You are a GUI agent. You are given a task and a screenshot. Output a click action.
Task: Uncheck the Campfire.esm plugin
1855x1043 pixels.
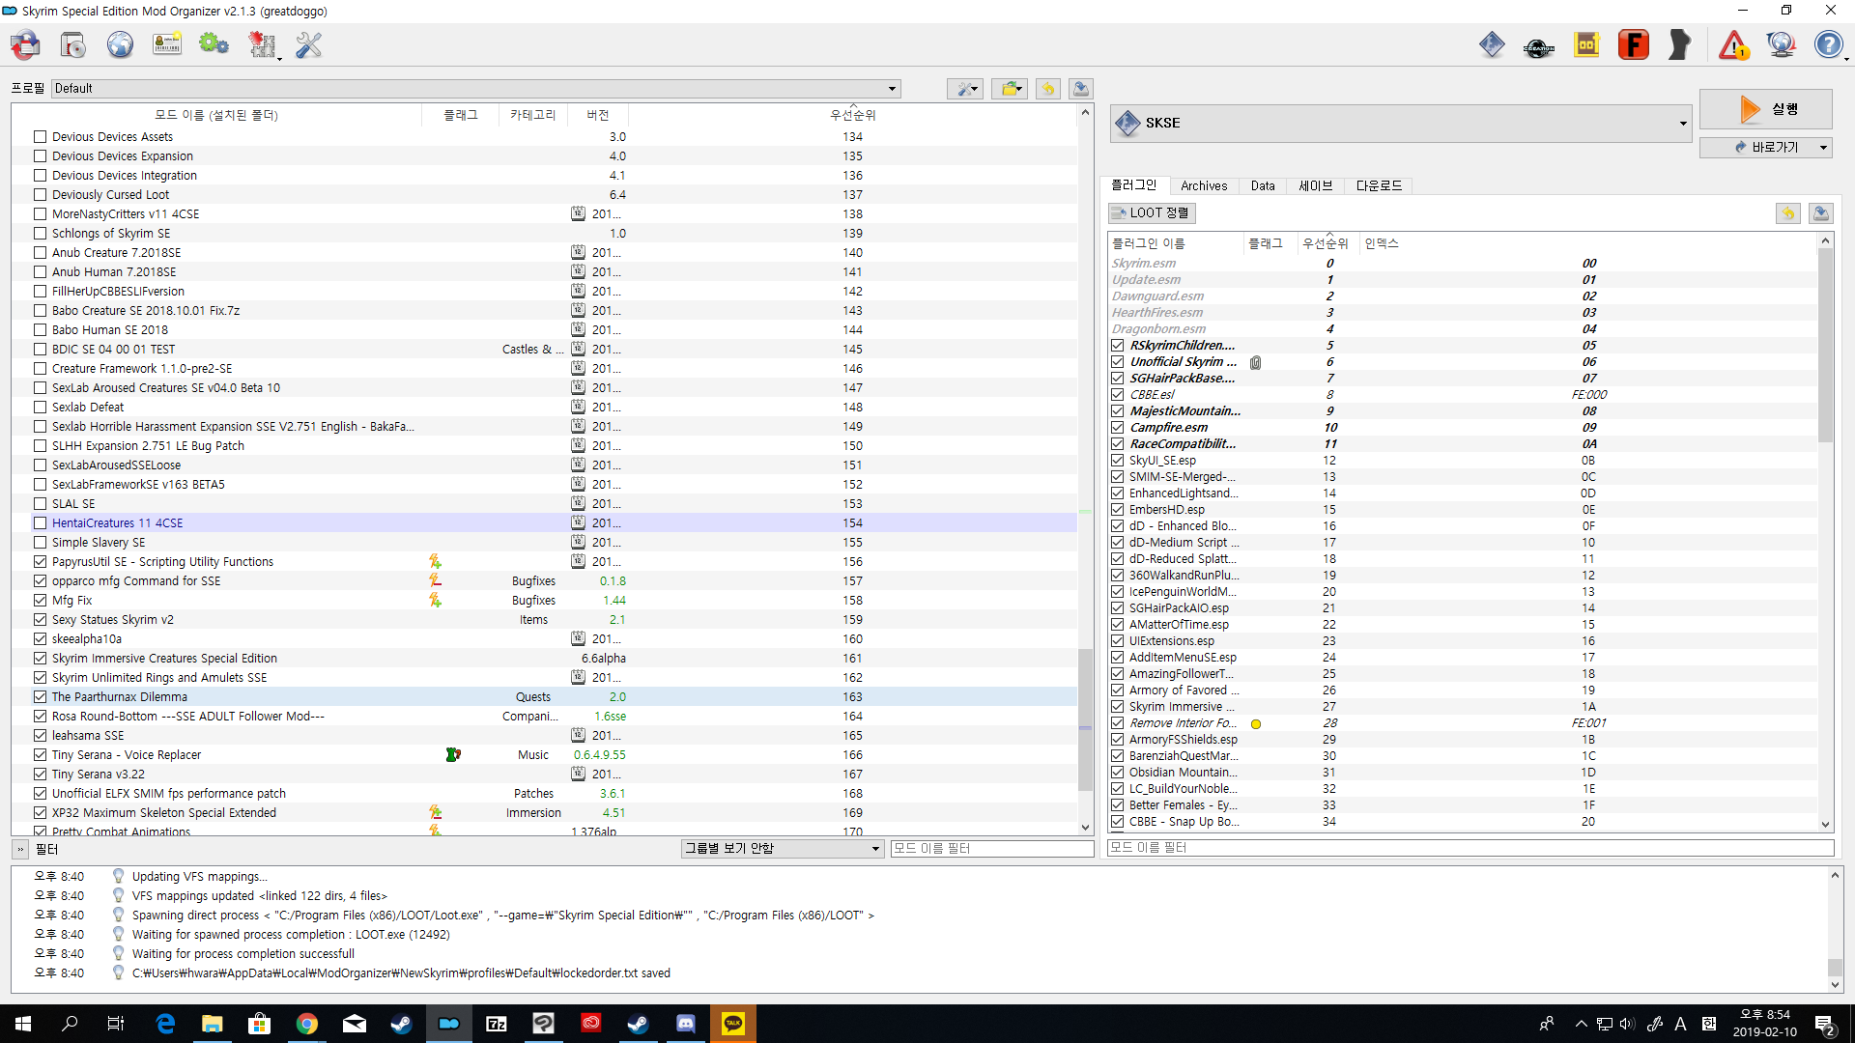coord(1118,428)
